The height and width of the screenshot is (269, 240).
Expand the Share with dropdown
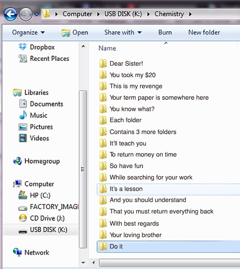pyautogui.click(x=123, y=33)
